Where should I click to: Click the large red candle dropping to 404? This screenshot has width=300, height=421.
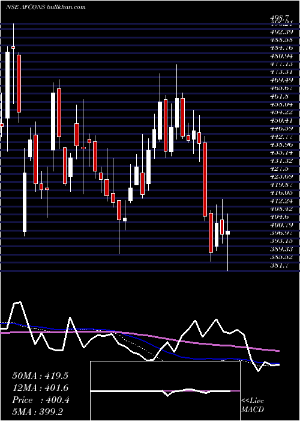(205, 179)
